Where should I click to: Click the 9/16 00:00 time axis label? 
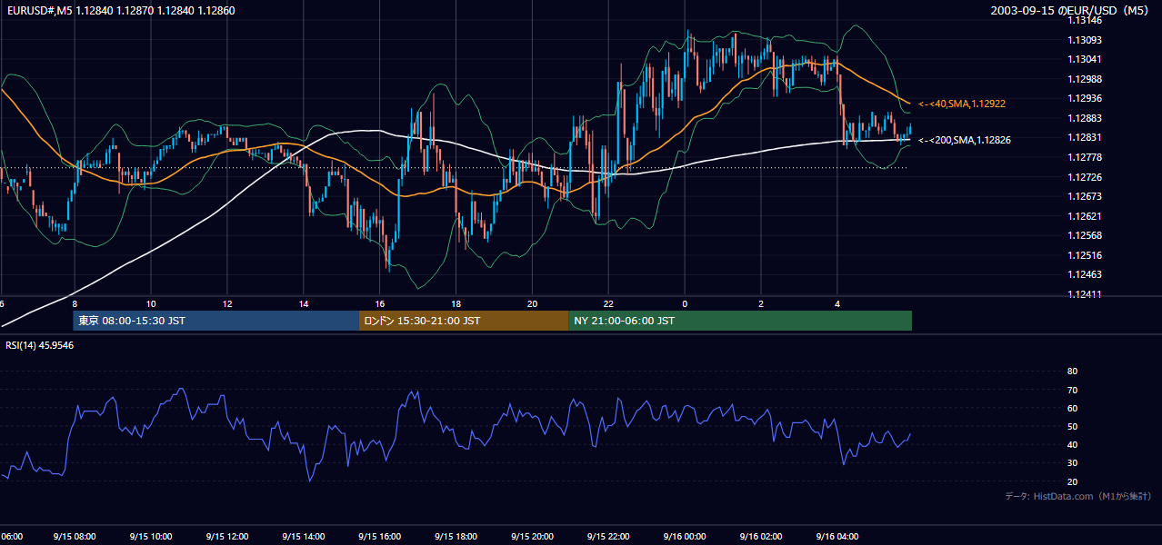pyautogui.click(x=686, y=537)
